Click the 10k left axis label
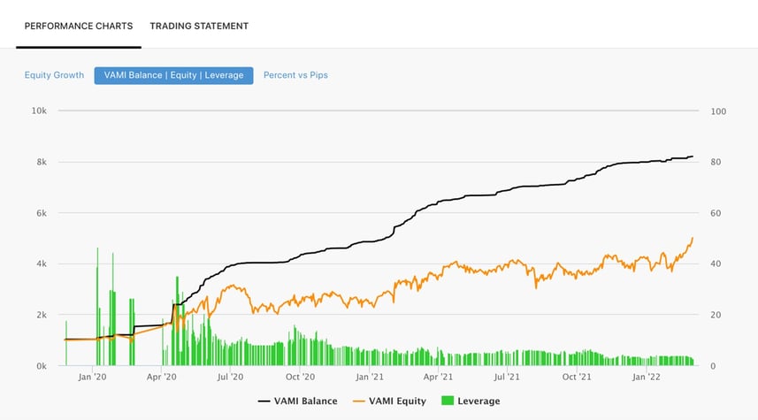 [x=39, y=111]
